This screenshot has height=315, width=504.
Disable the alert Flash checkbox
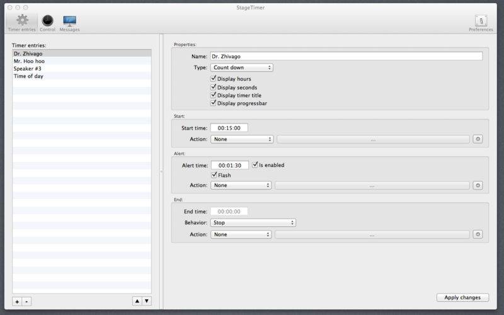[x=215, y=175]
